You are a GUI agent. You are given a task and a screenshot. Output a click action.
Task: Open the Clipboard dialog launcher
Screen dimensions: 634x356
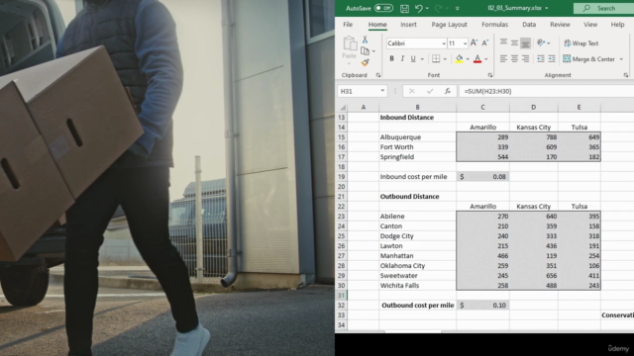click(378, 75)
